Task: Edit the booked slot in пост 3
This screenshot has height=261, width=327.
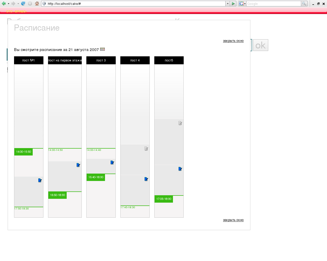Action: (x=112, y=163)
